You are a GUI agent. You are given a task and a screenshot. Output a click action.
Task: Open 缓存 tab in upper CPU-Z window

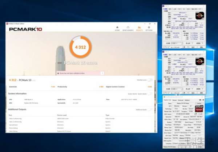click(170, 9)
